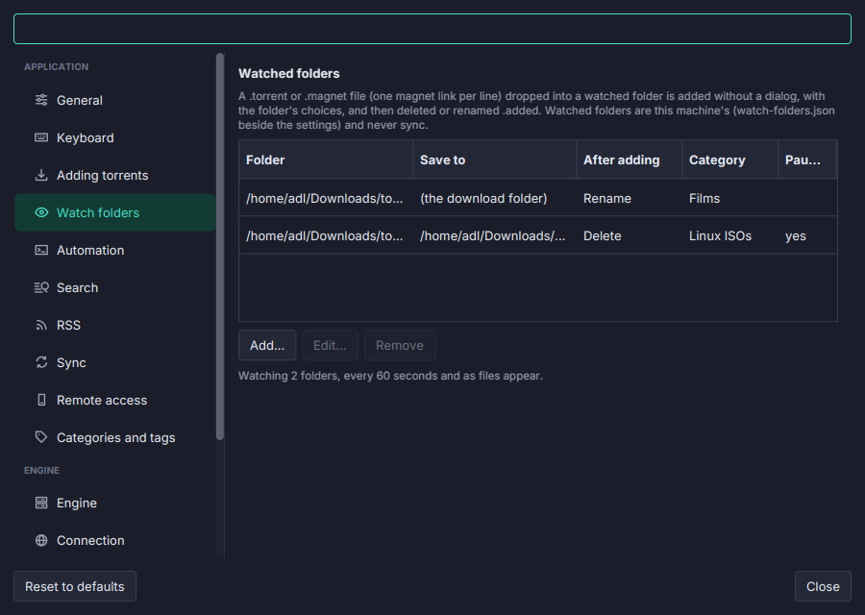Open Adding torrents settings
This screenshot has height=615, width=865.
tap(114, 175)
